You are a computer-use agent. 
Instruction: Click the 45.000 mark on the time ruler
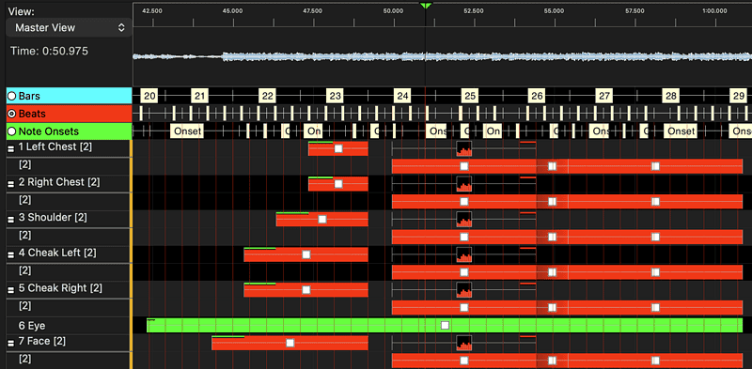[232, 11]
